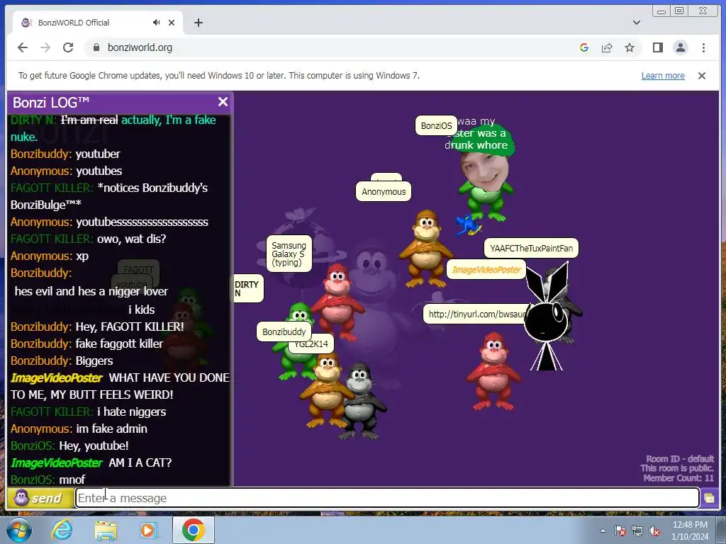The height and width of the screenshot is (544, 726).
Task: Click log line "Bonzibuddy: youtuber"
Action: [x=65, y=154]
